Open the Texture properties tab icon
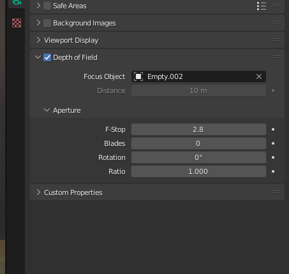The image size is (289, 274). pyautogui.click(x=17, y=23)
